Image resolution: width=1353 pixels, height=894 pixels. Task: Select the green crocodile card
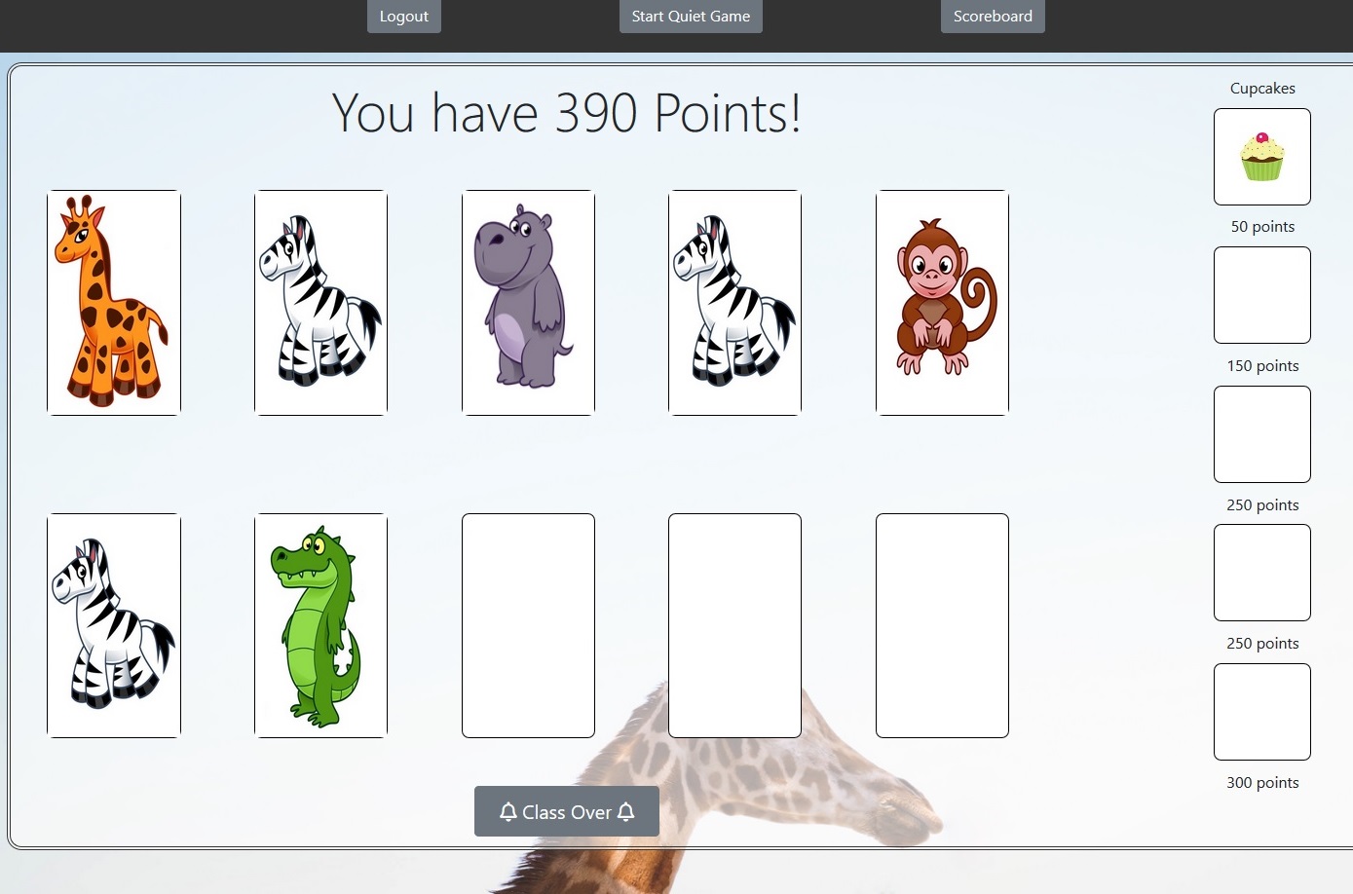[x=320, y=625]
